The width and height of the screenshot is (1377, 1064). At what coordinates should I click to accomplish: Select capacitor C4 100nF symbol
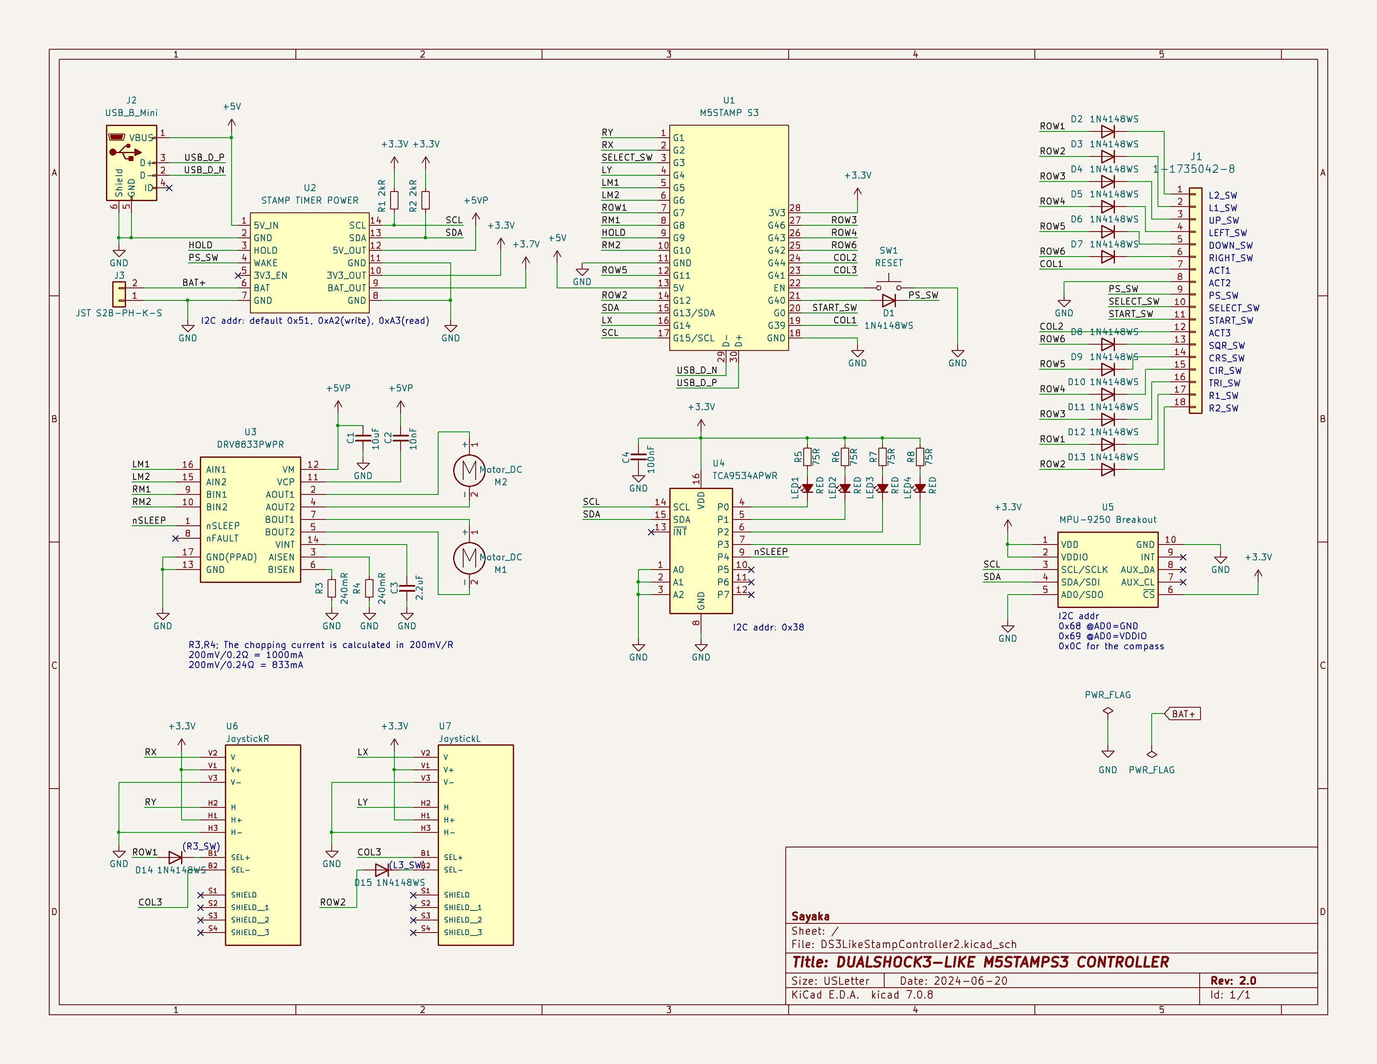point(638,456)
